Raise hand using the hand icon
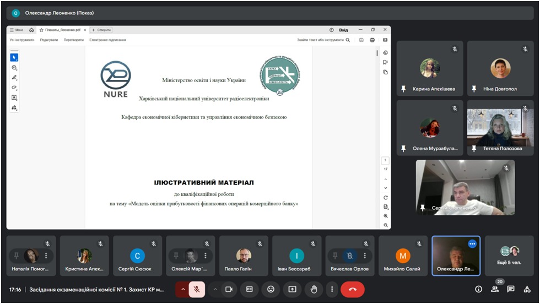 click(314, 289)
